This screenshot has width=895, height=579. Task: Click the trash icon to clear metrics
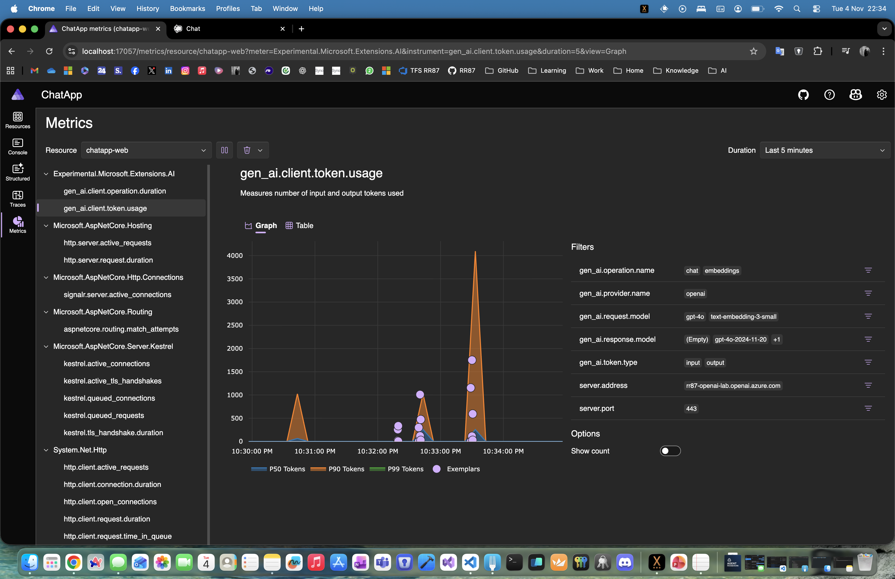247,150
